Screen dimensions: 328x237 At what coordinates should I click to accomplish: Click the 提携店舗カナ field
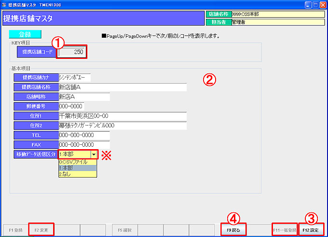[x=75, y=77]
